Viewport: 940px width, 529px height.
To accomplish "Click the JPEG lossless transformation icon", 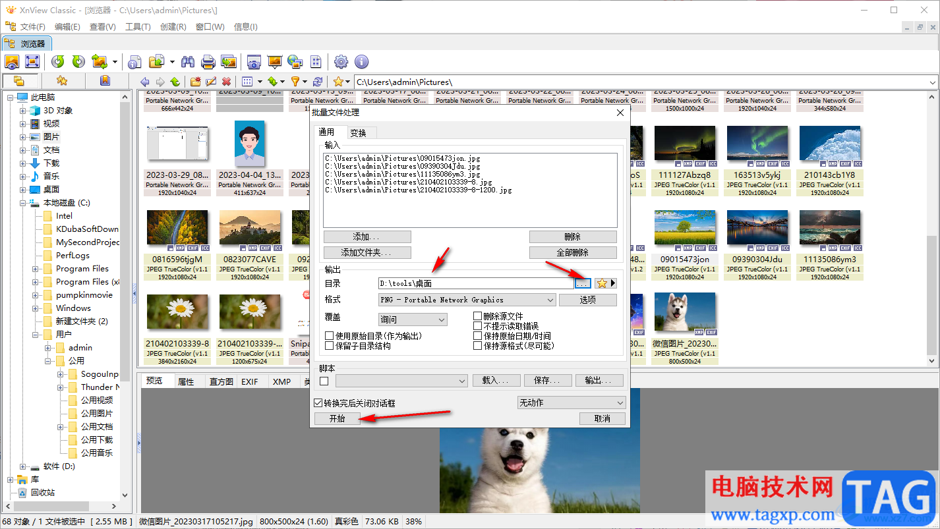I will coord(100,62).
